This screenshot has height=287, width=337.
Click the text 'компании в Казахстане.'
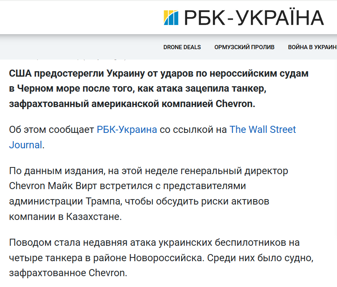tap(65, 217)
